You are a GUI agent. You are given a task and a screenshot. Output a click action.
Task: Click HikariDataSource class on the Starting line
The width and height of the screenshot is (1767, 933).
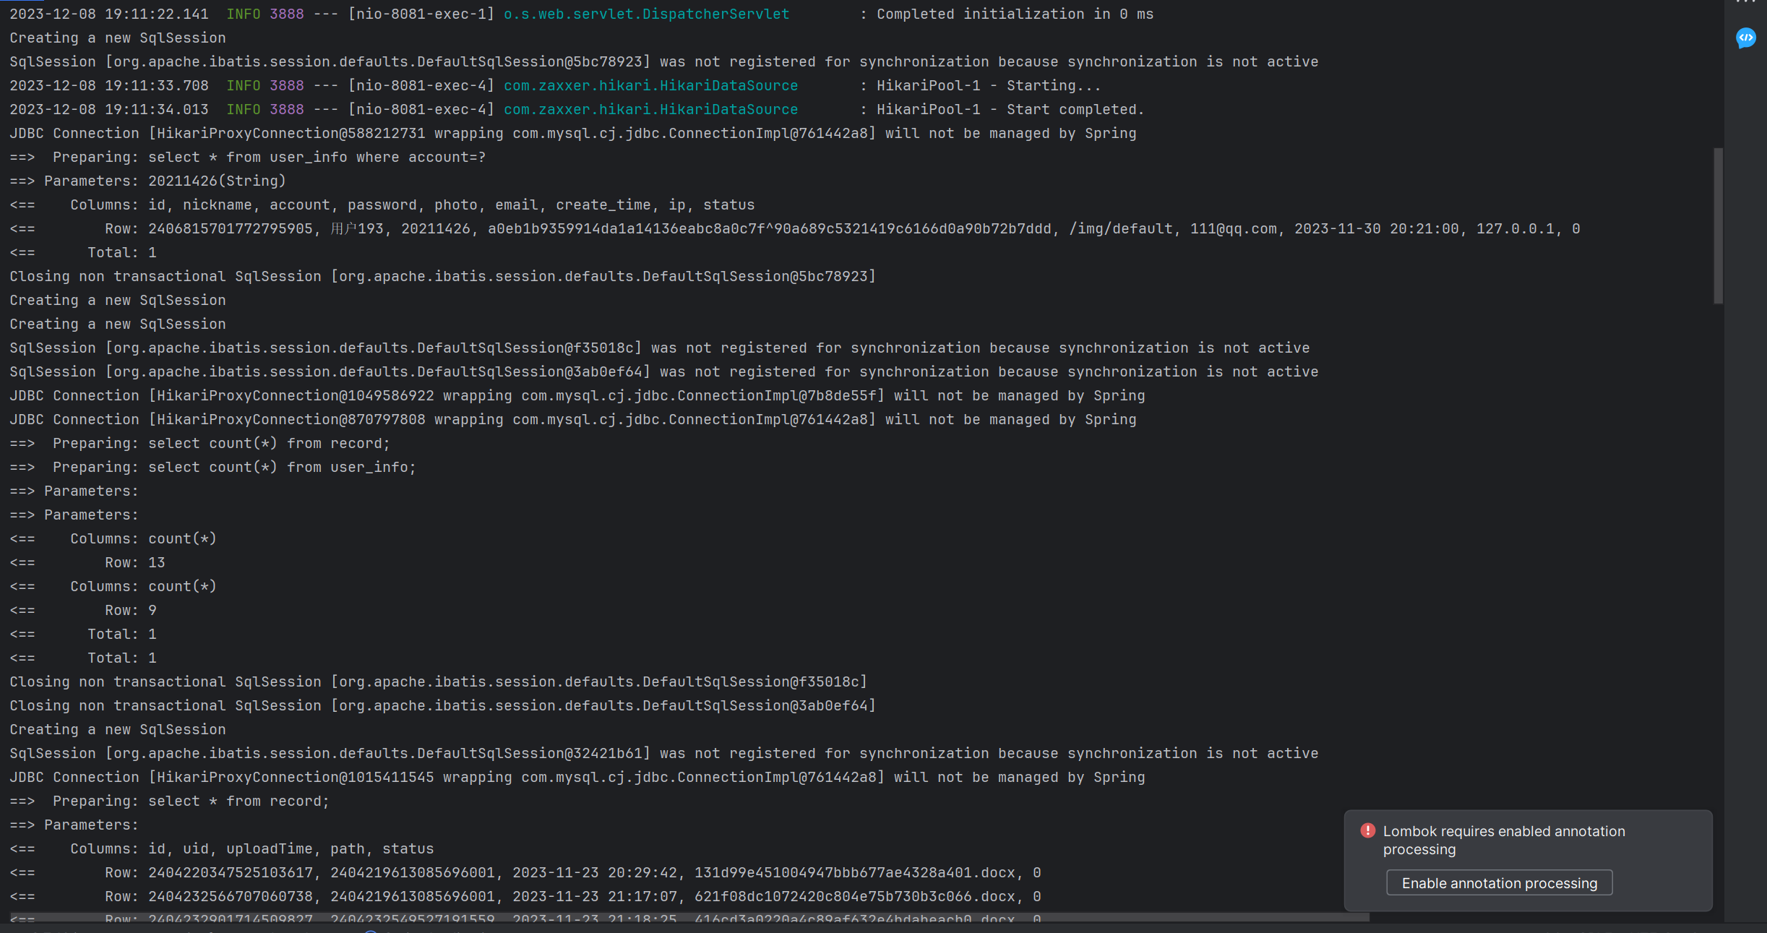click(650, 85)
